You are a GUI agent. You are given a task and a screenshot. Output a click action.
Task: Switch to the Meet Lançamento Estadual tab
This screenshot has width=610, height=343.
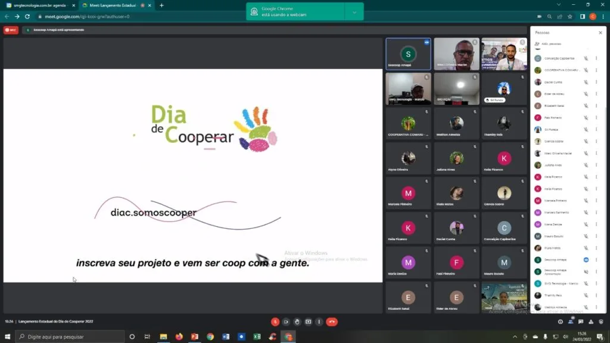(116, 5)
